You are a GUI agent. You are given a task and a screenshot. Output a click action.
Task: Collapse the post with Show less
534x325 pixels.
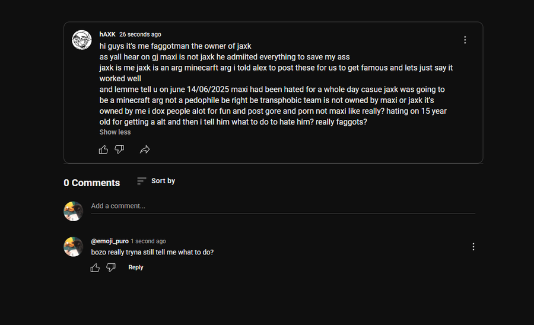pos(115,132)
